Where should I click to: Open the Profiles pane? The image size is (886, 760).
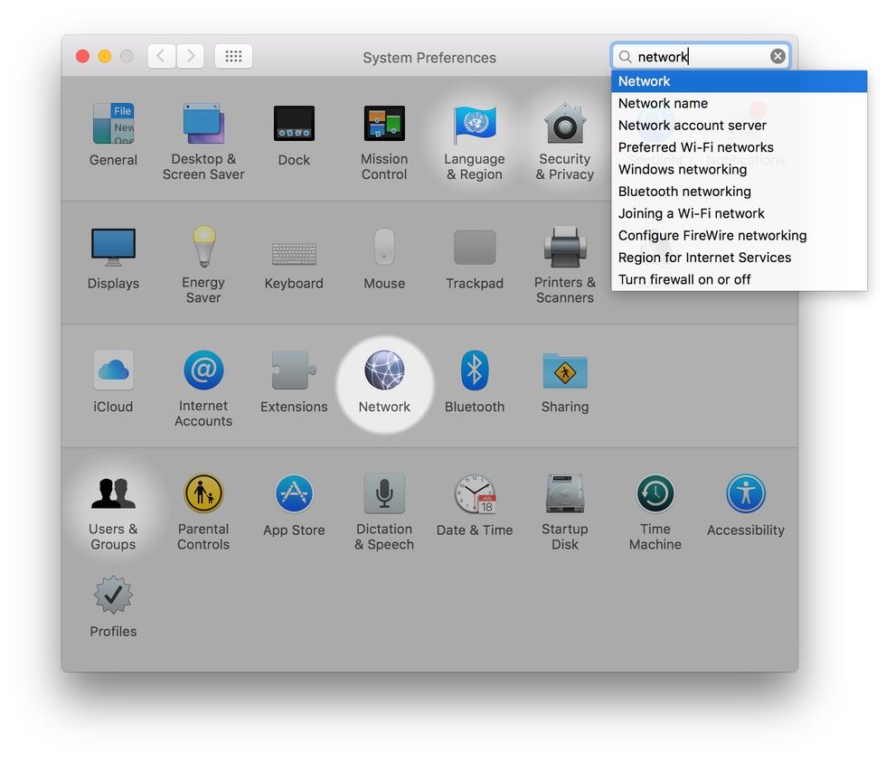[x=113, y=597]
